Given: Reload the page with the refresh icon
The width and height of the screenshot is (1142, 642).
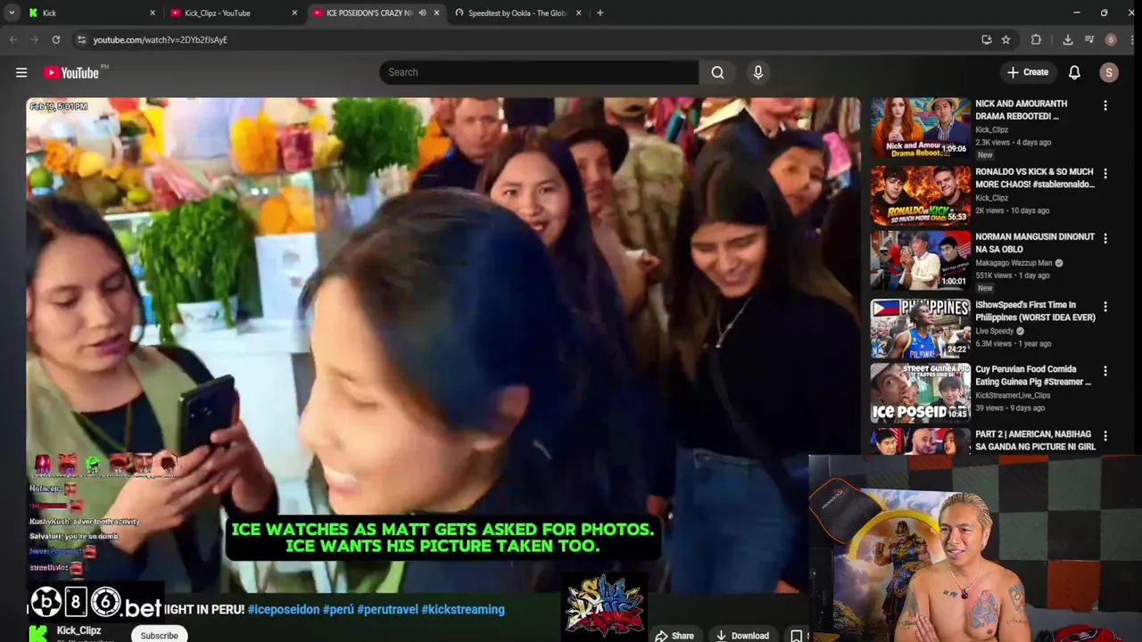Looking at the screenshot, I should [55, 39].
